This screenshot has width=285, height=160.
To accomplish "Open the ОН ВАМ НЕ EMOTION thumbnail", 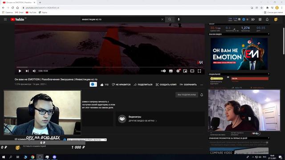I will 239,54.
